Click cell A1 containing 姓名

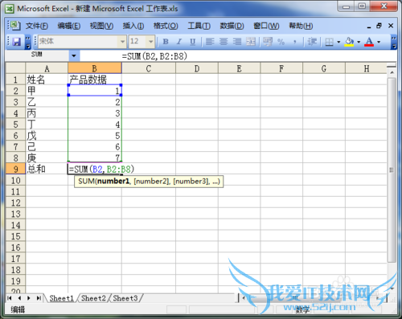(x=47, y=80)
